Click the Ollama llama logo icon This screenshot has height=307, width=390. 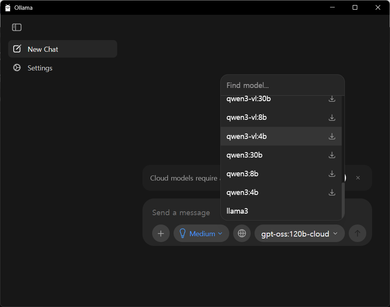coord(8,7)
